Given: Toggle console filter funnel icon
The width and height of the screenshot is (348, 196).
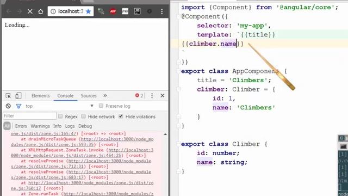Looking at the screenshot, I should click(x=18, y=106).
